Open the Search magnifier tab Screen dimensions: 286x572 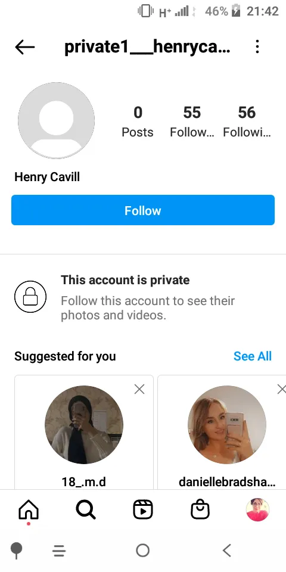pyautogui.click(x=86, y=509)
